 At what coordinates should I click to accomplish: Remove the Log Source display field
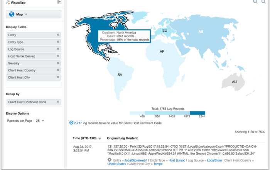tap(58, 49)
